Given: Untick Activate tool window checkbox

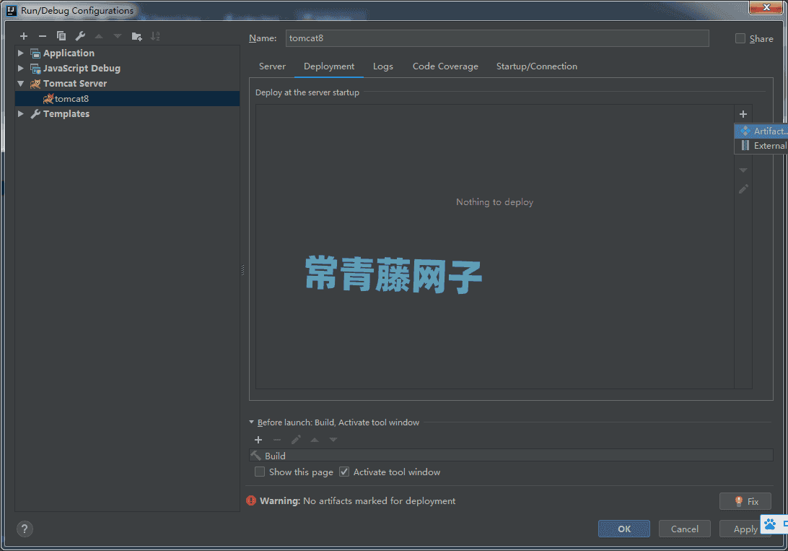Looking at the screenshot, I should coord(344,472).
